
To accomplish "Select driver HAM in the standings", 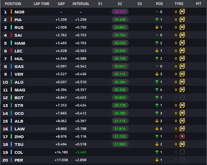I will point(20,43).
